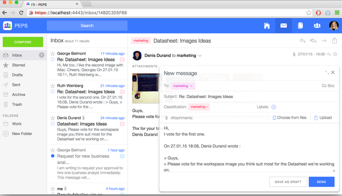Click small reply arrow beside message date

329,54
